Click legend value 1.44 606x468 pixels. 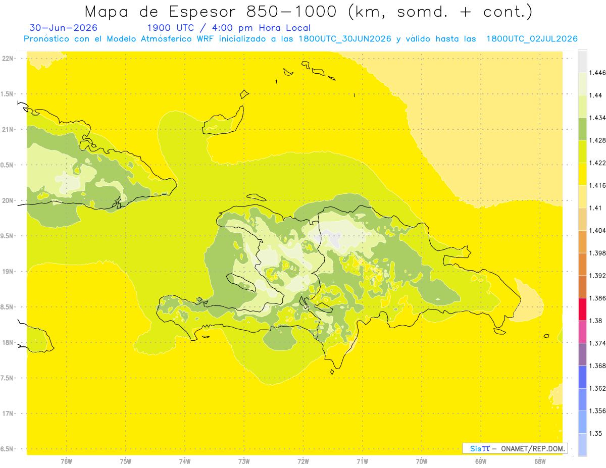coord(594,95)
